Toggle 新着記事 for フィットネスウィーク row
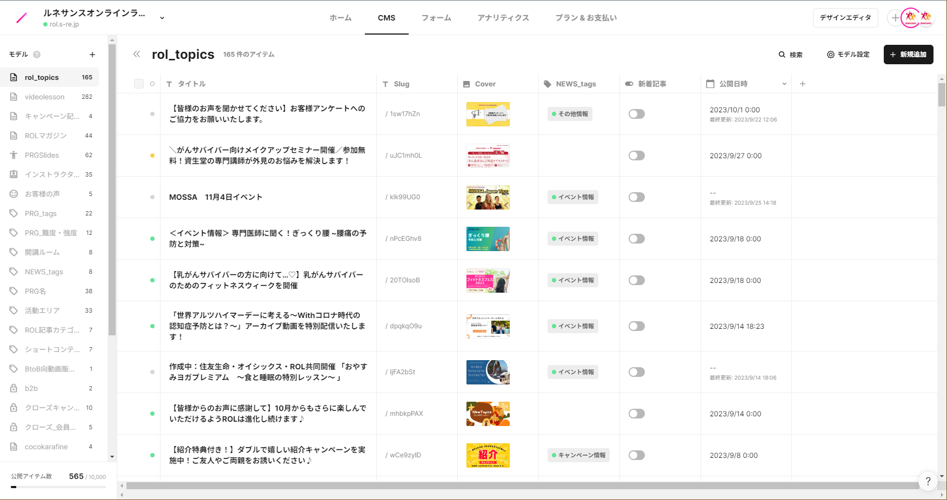 637,280
